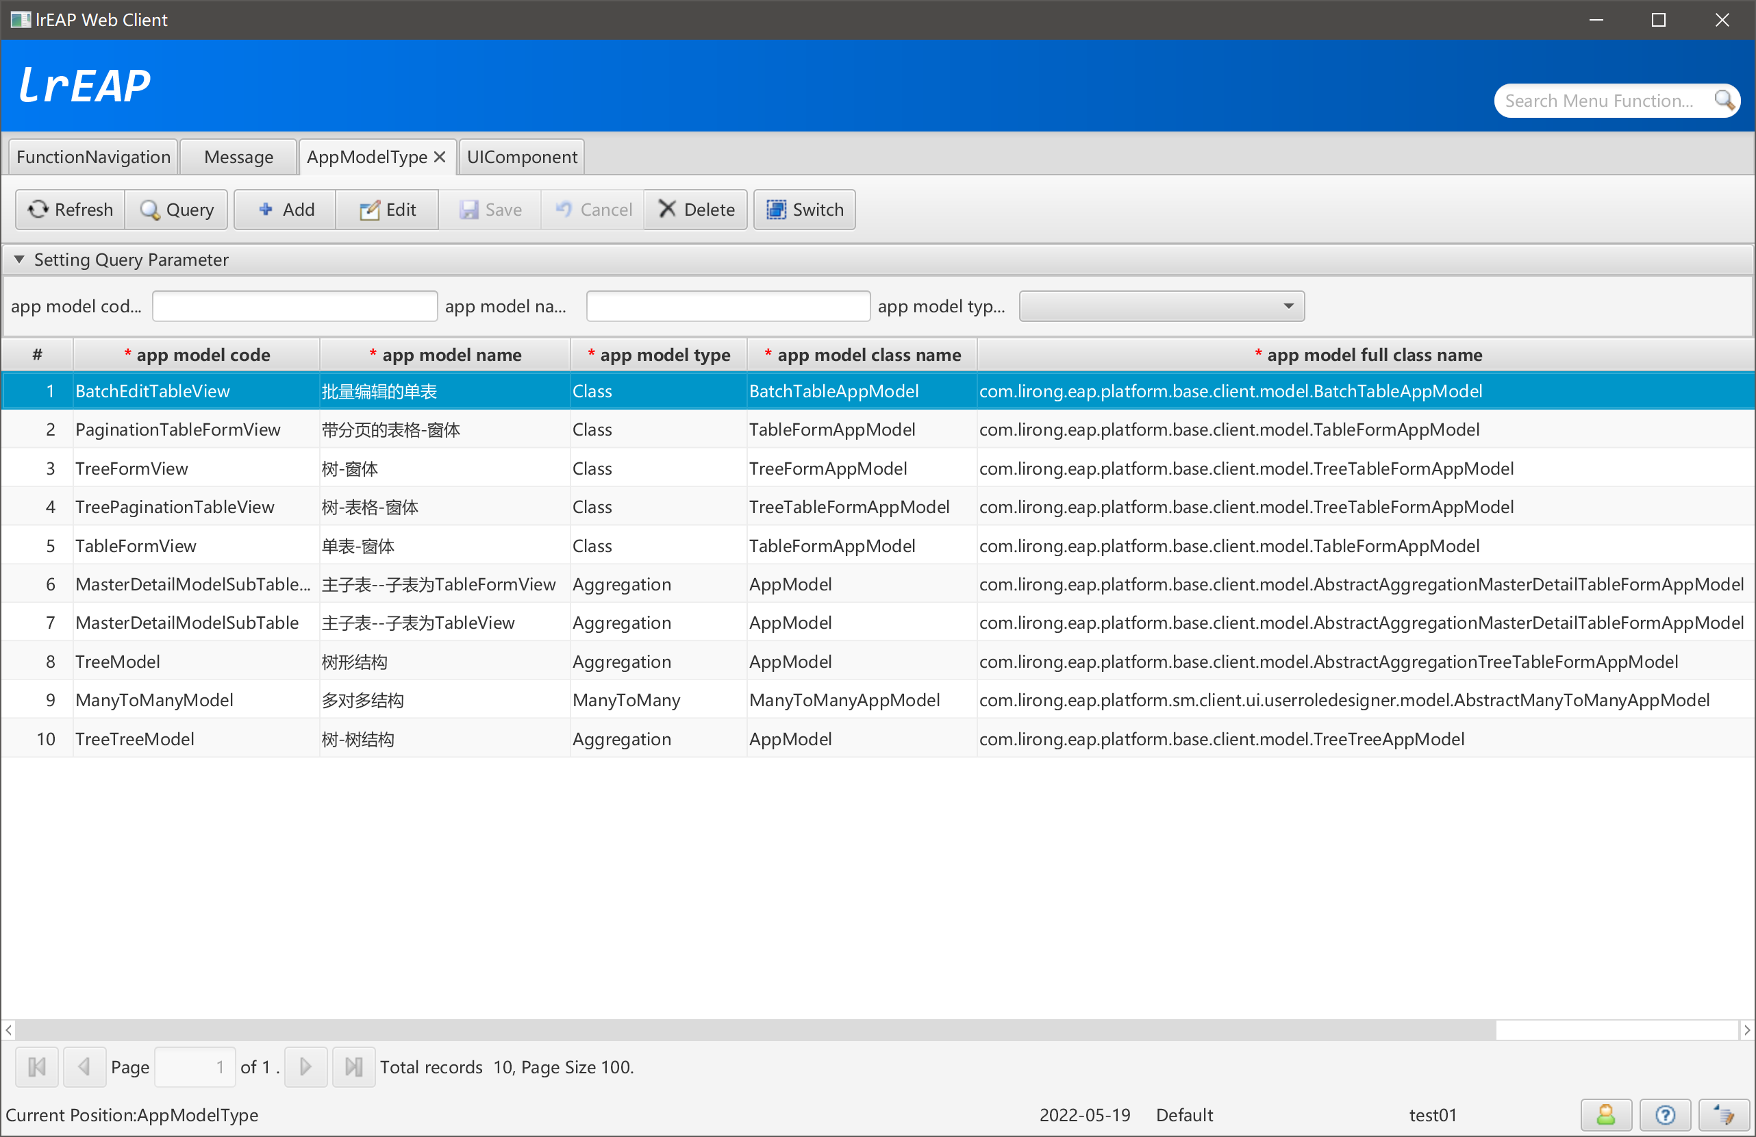The height and width of the screenshot is (1137, 1756).
Task: Open the app model type dropdown
Action: (1162, 306)
